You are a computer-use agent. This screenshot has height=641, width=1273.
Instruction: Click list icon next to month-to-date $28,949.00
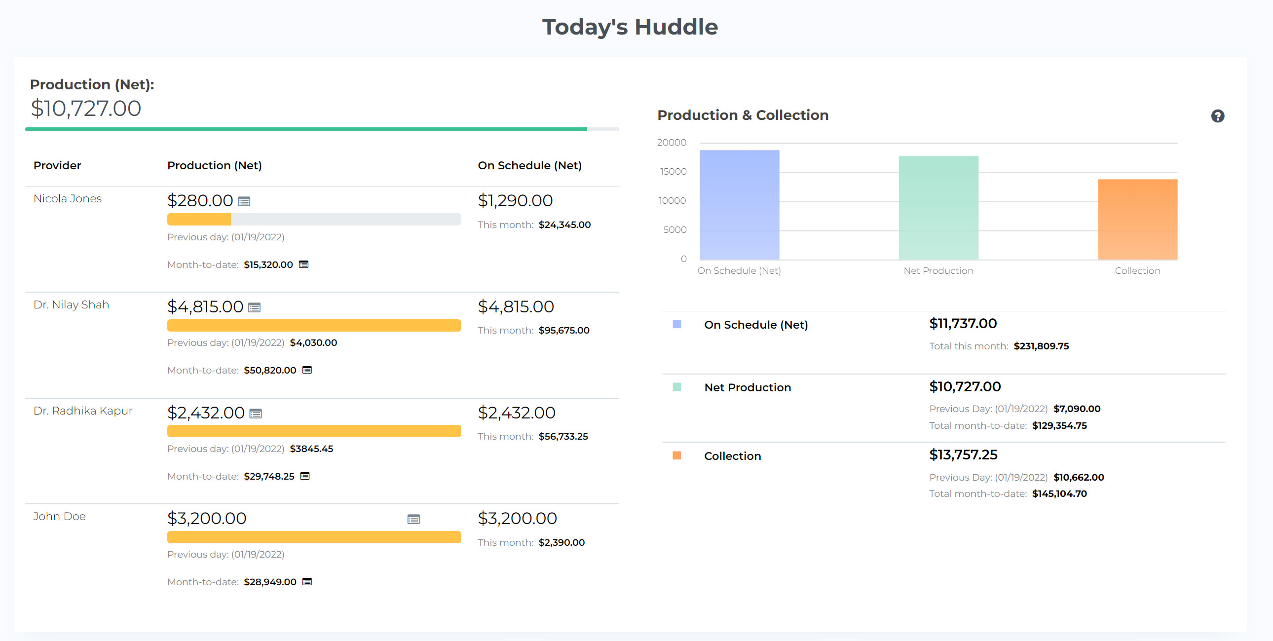point(307,582)
